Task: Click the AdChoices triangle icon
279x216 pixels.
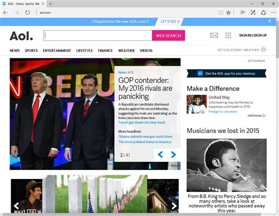Action: (x=264, y=115)
